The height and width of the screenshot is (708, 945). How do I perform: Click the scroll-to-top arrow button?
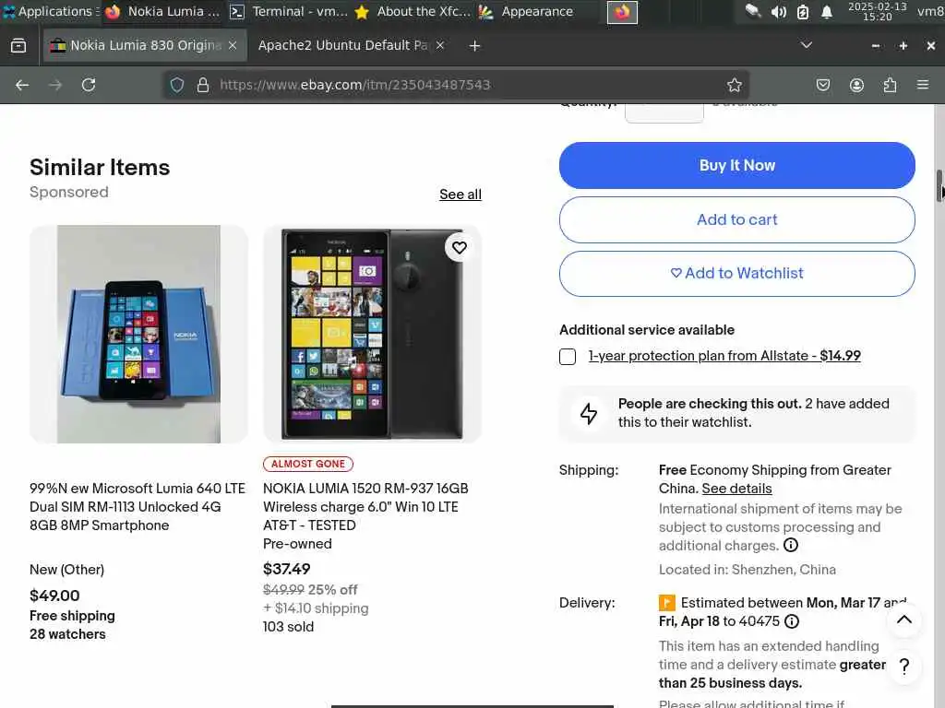point(904,620)
